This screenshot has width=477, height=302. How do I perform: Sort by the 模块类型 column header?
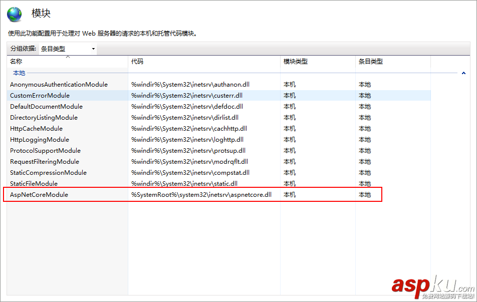pos(318,62)
